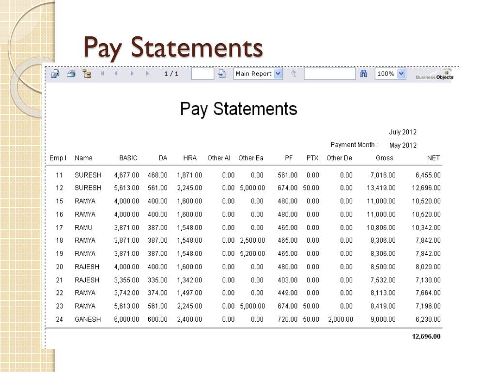Viewport: 496px width, 372px height.
Task: Click the DA column header
Action: coord(163,158)
